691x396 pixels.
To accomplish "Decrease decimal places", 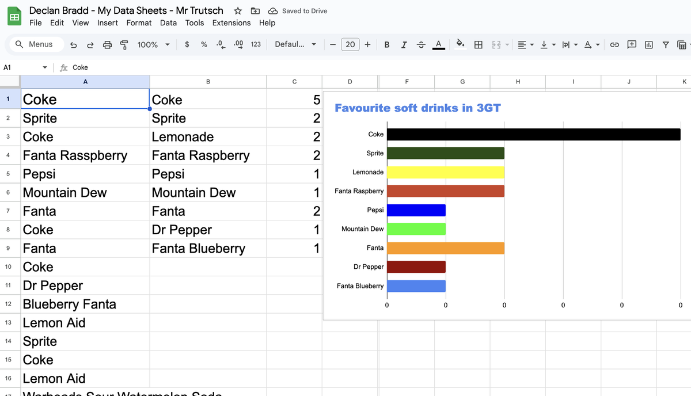I will [x=221, y=44].
